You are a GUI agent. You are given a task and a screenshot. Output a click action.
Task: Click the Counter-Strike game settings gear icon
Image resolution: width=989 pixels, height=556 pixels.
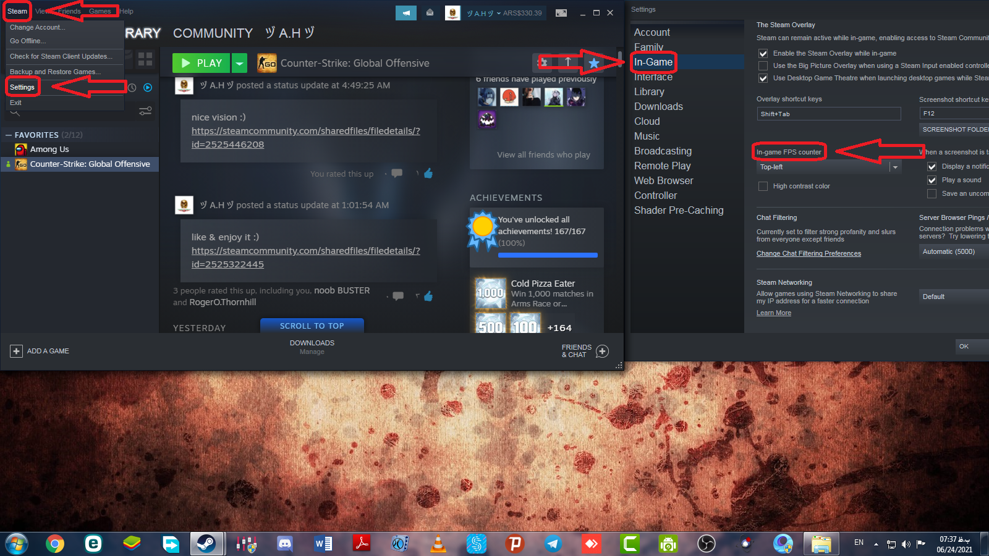pyautogui.click(x=543, y=62)
